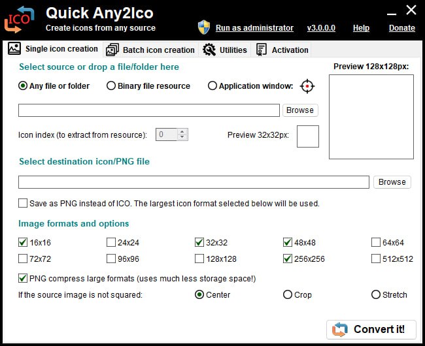
Task: Click the application window crosshair target icon
Action: point(307,86)
